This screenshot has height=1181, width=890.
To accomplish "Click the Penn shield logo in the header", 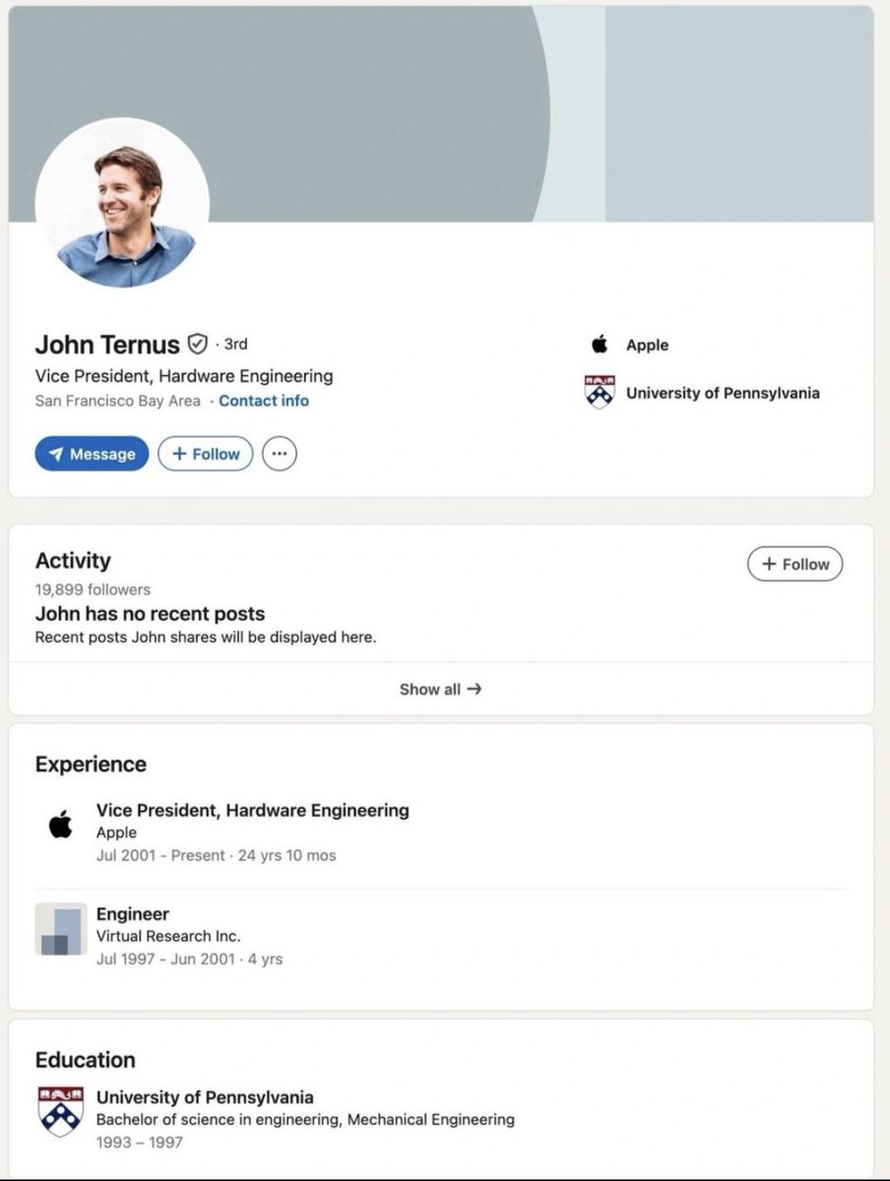I will [x=599, y=393].
